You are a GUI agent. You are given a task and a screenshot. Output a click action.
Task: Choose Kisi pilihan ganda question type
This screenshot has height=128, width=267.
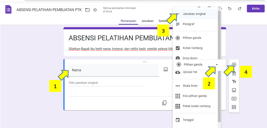195,96
